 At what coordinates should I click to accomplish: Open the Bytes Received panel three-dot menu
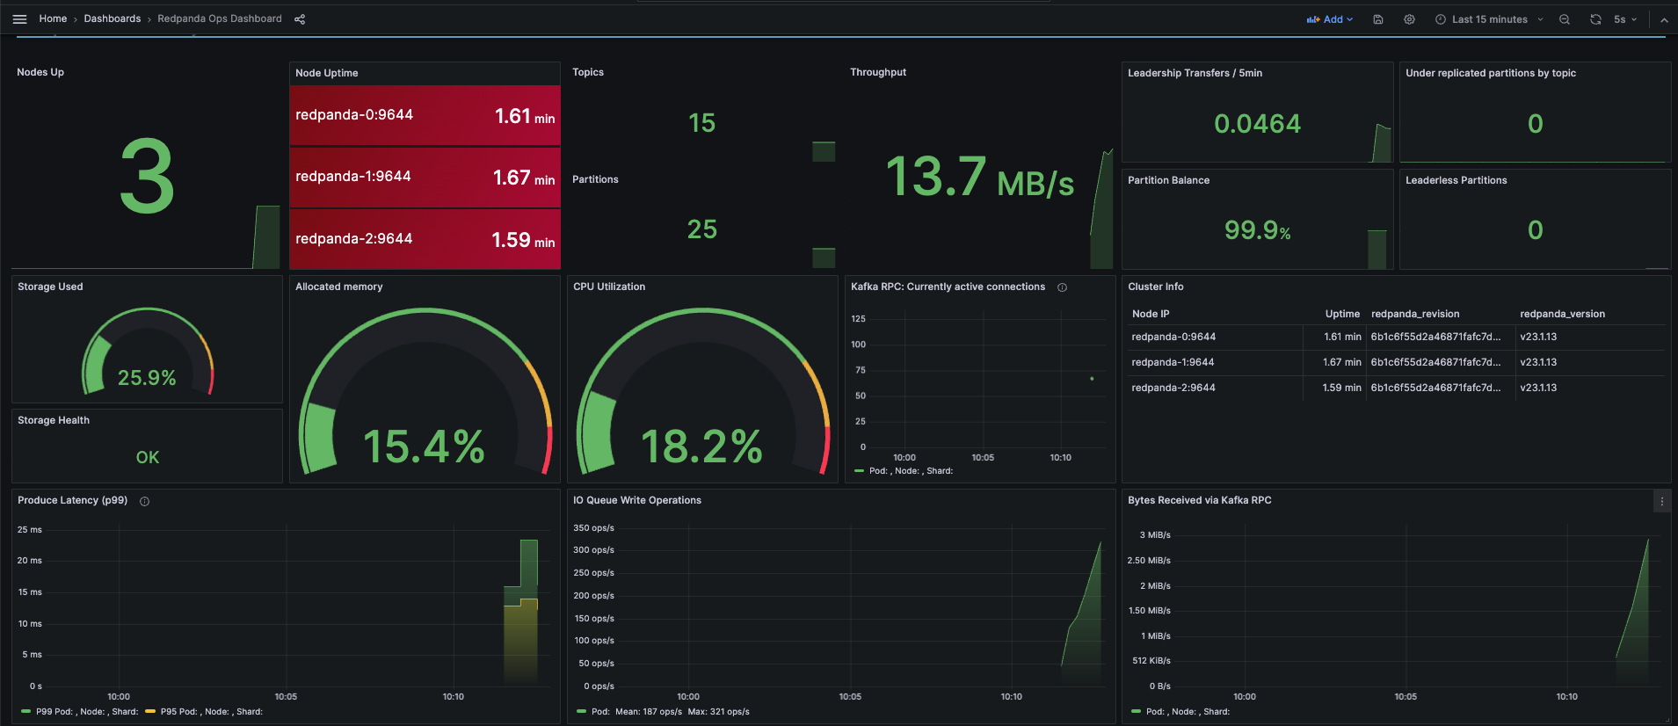point(1661,501)
